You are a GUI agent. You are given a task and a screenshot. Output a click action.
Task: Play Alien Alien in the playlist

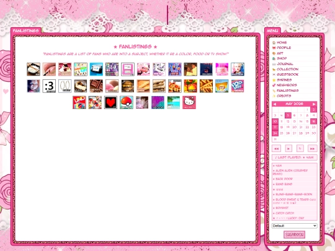click(x=290, y=172)
